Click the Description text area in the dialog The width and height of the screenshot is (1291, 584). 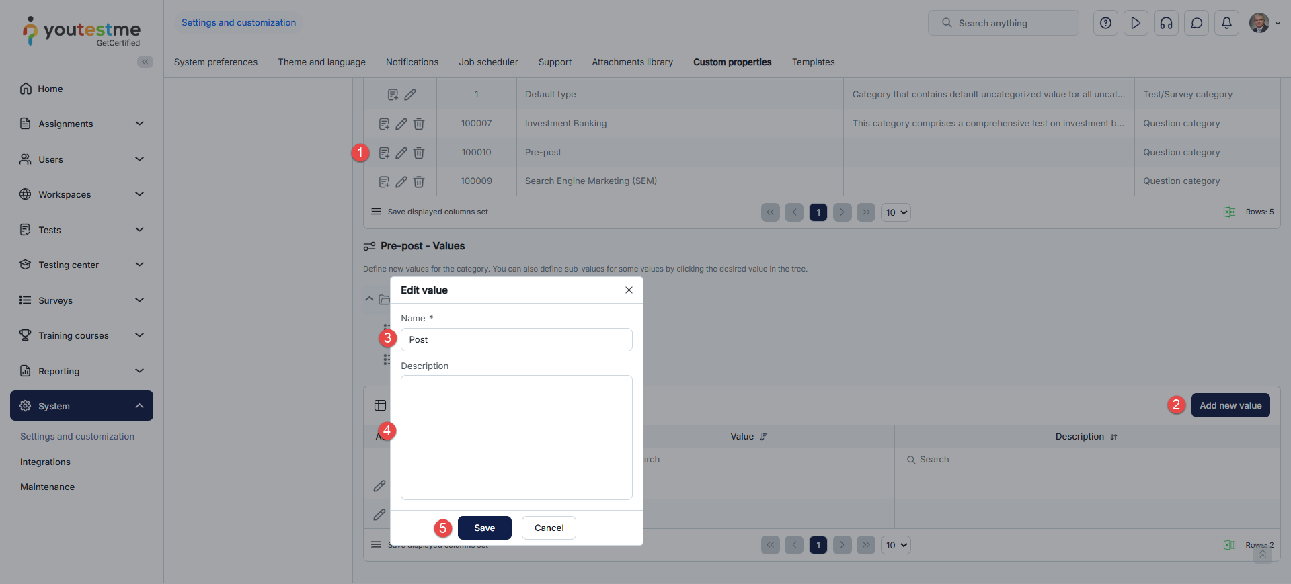(516, 437)
